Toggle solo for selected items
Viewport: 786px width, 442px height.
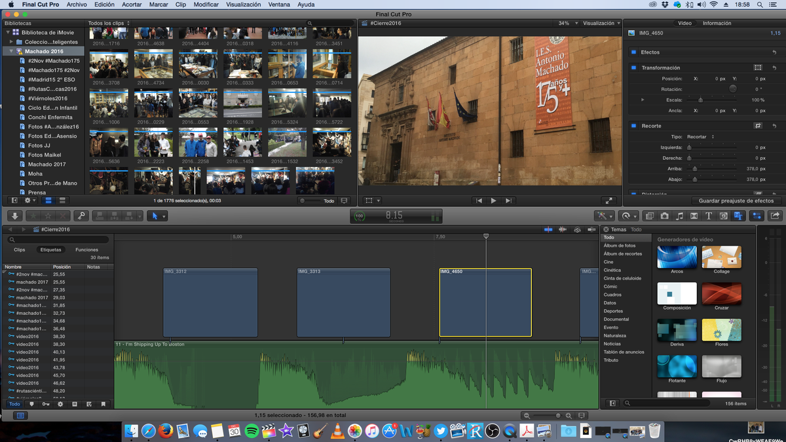coord(577,230)
